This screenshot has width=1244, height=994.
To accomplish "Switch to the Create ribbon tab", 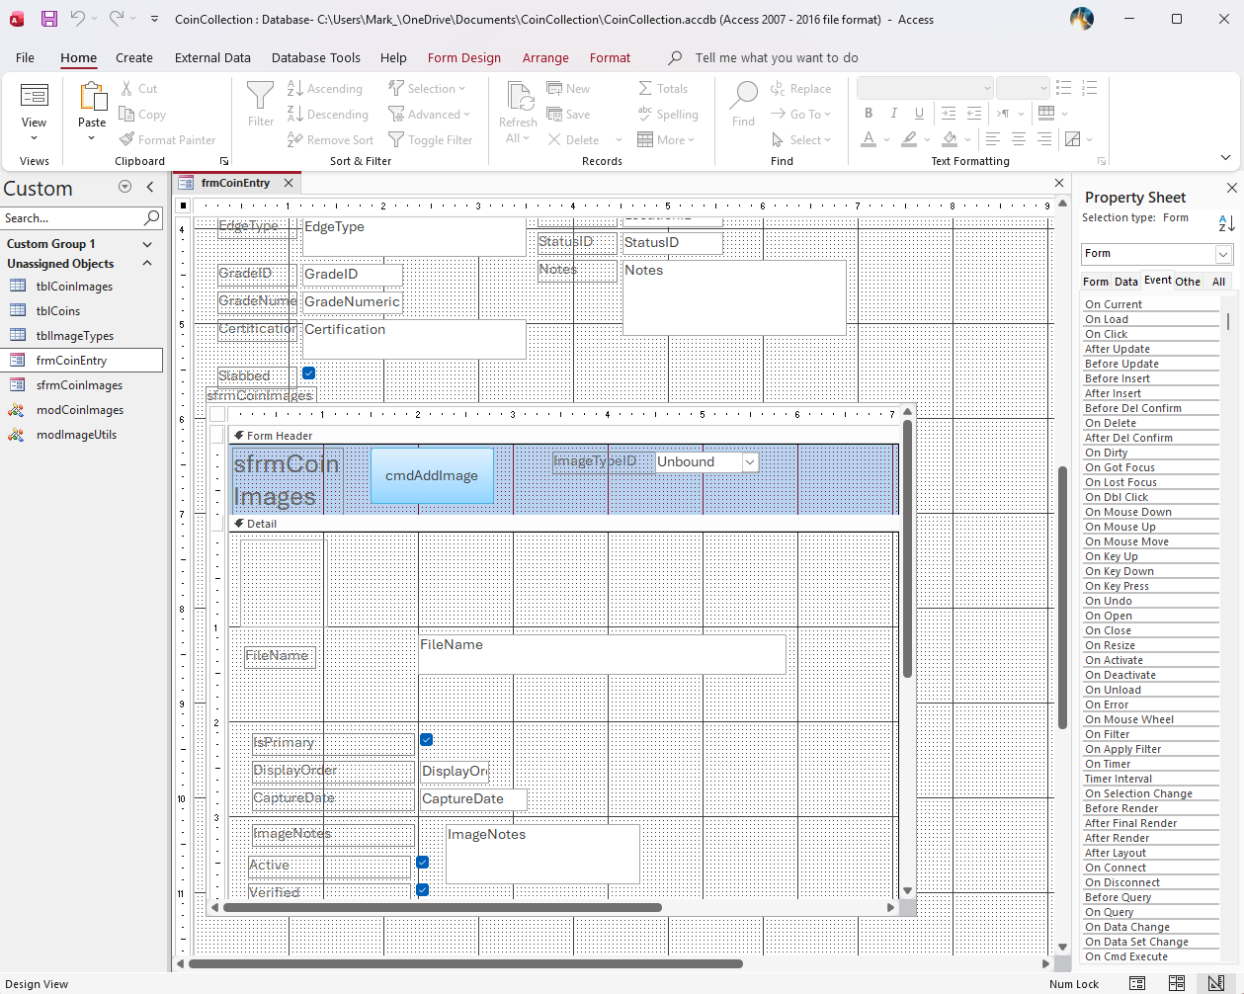I will click(x=134, y=57).
